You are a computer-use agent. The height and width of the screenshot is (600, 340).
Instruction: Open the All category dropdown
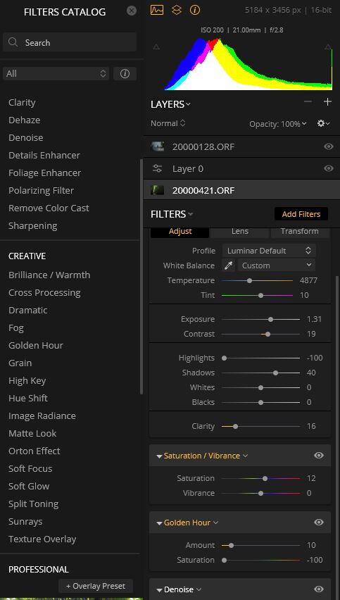point(56,74)
